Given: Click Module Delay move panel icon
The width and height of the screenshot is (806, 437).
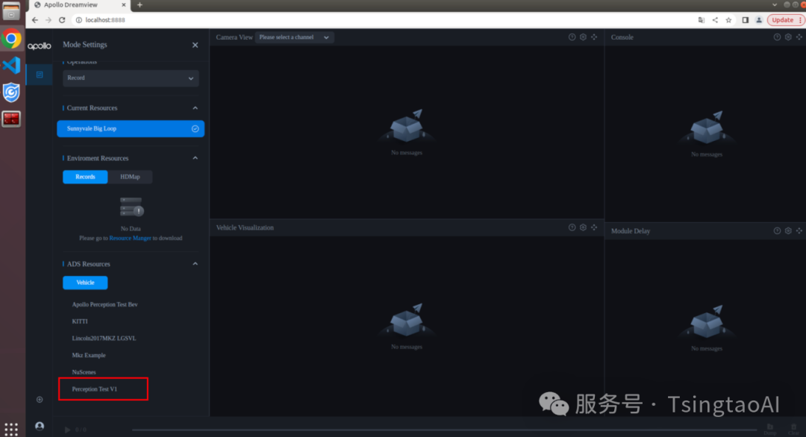Looking at the screenshot, I should pyautogui.click(x=799, y=231).
